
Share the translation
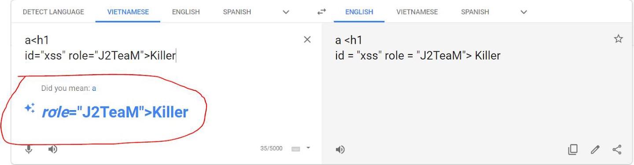(617, 150)
